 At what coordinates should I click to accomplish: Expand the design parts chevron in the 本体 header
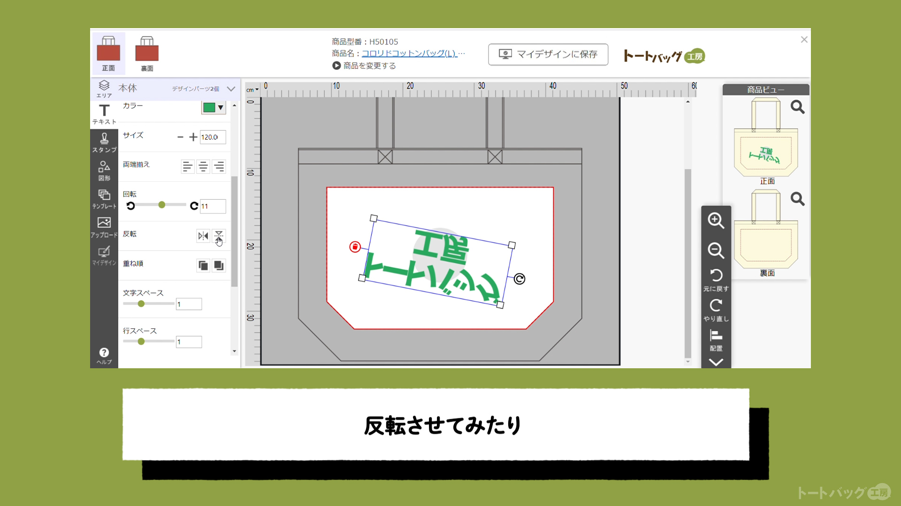tap(231, 89)
